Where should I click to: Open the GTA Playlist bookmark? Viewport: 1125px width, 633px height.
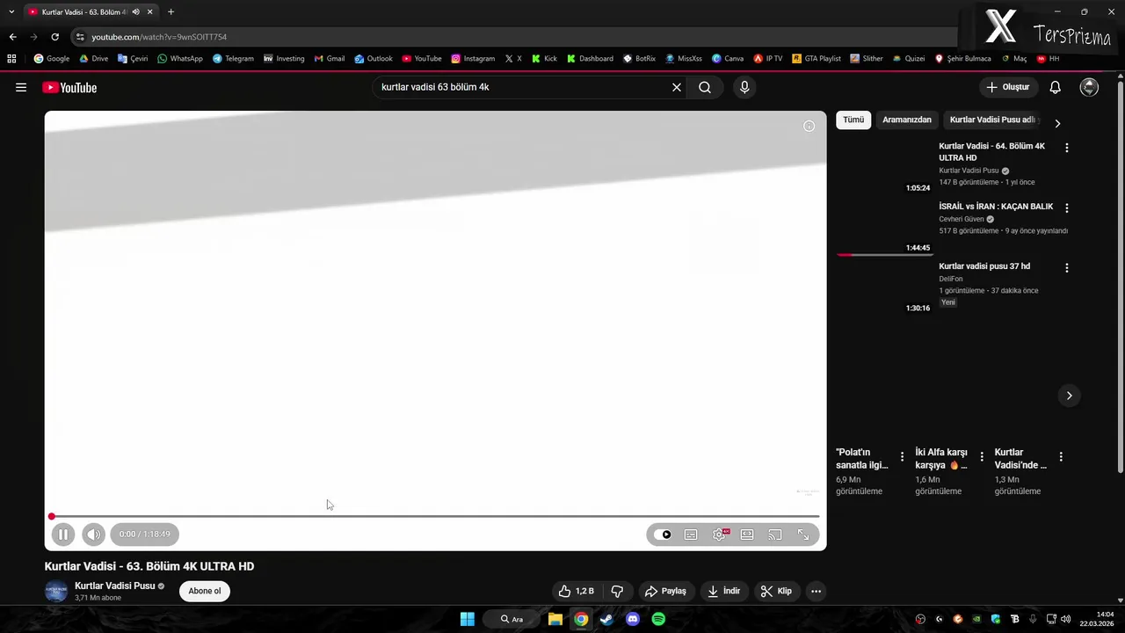(x=817, y=59)
